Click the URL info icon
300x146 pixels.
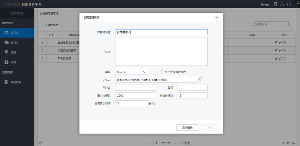click(x=201, y=79)
